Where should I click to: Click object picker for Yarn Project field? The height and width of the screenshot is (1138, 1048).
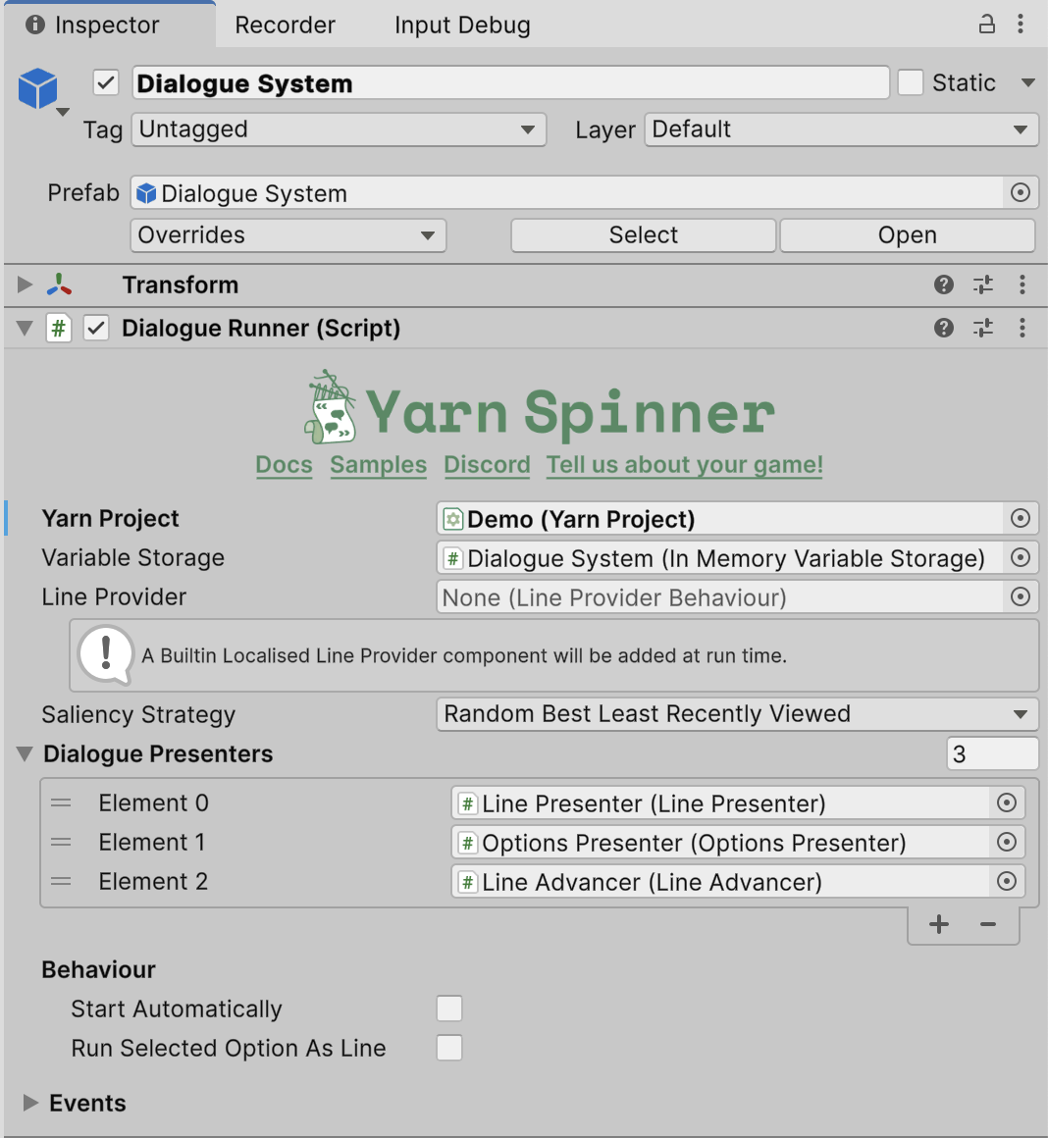1021,518
